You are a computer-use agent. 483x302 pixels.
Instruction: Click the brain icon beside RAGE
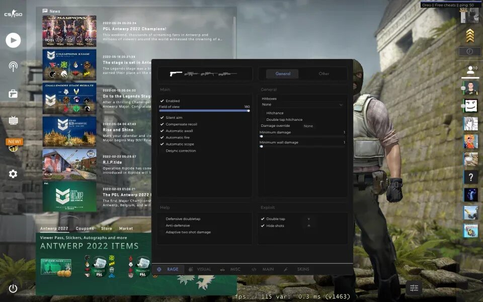click(159, 269)
